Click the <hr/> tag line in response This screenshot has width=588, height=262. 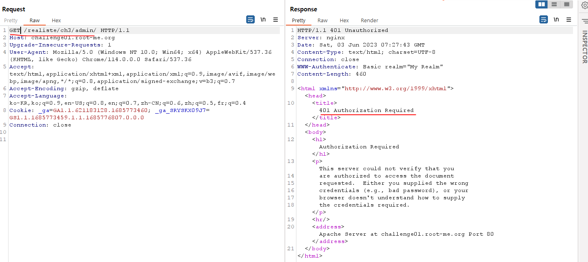[x=320, y=220]
